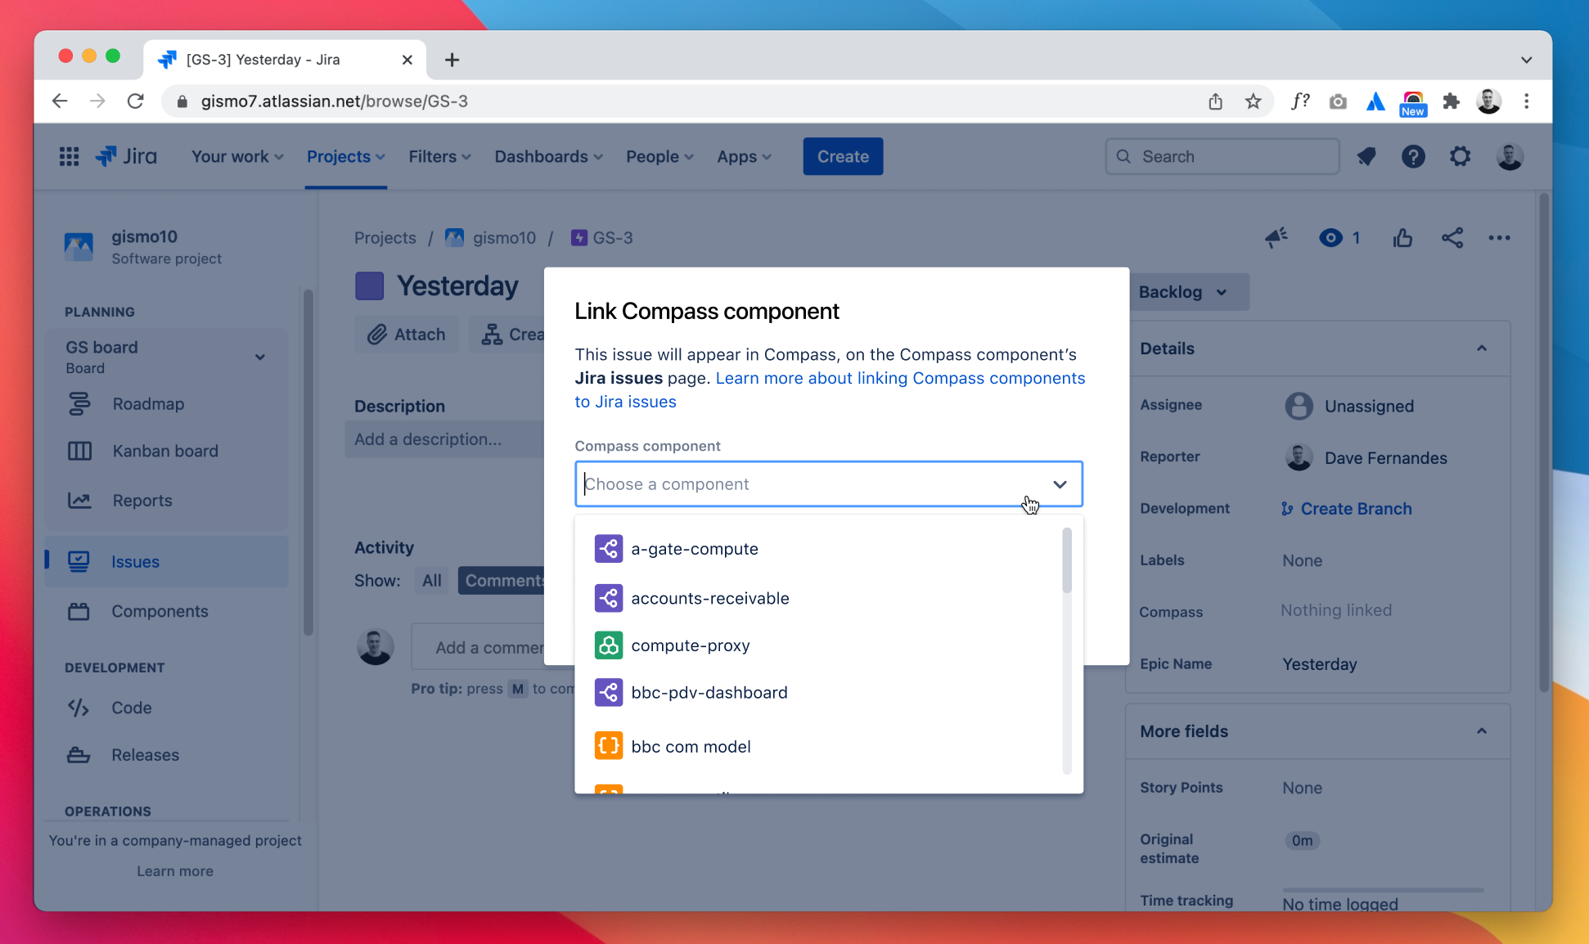The width and height of the screenshot is (1589, 944).
Task: Vote for this issue thumbs-up icon
Action: [x=1403, y=238]
